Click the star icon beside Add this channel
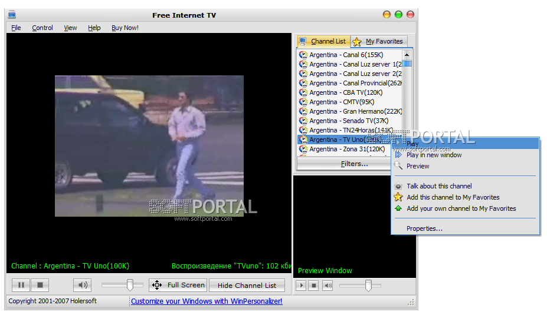Image resolution: width=547 pixels, height=315 pixels. (x=398, y=197)
